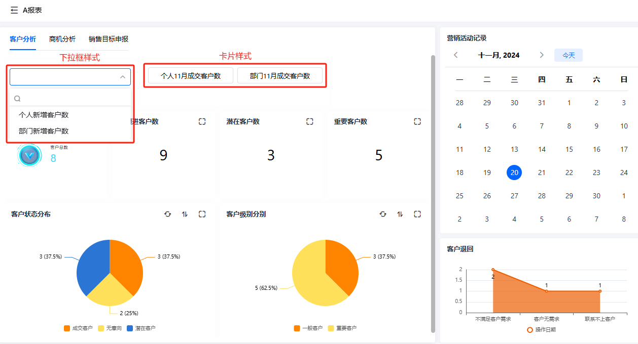Image resolution: width=638 pixels, height=344 pixels.
Task: Switch to the 商机分析 tab
Action: [62, 39]
